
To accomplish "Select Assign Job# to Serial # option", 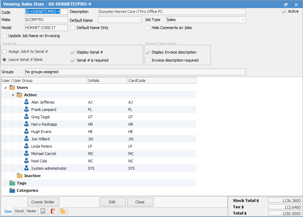I will (x=5, y=51).
